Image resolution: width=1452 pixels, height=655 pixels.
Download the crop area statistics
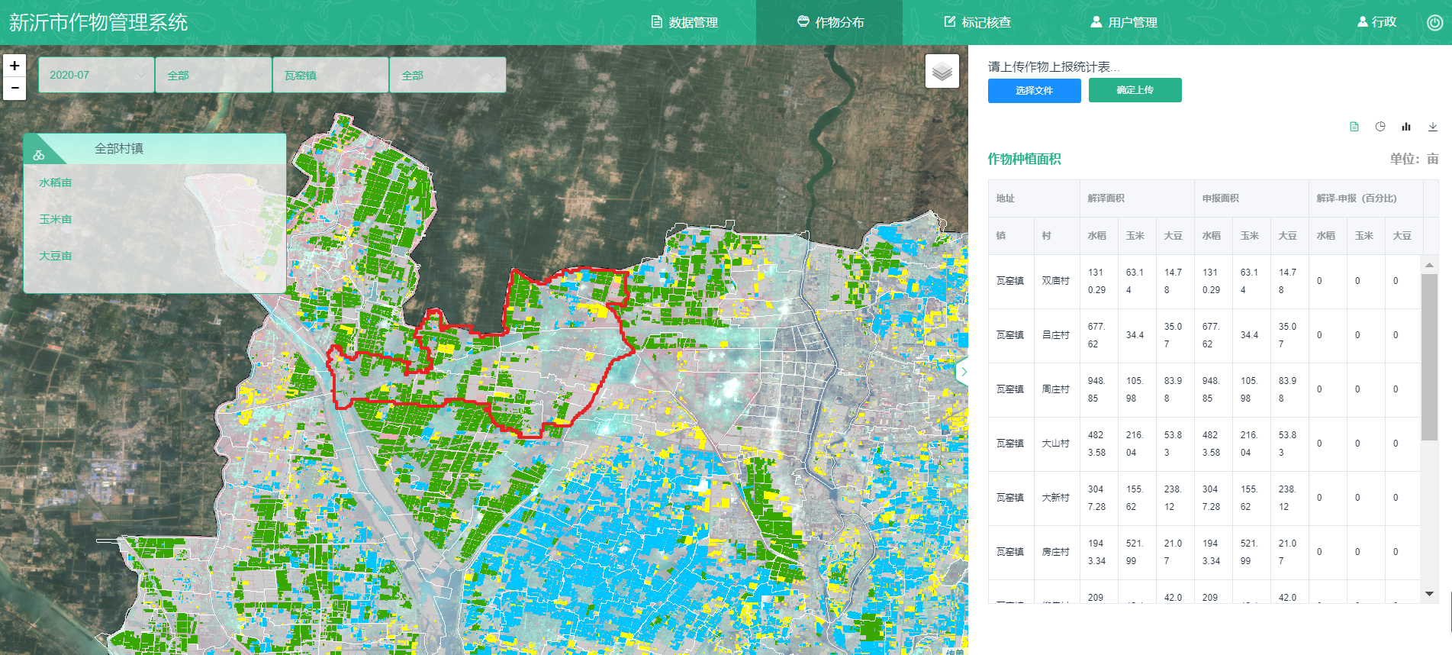[x=1432, y=127]
